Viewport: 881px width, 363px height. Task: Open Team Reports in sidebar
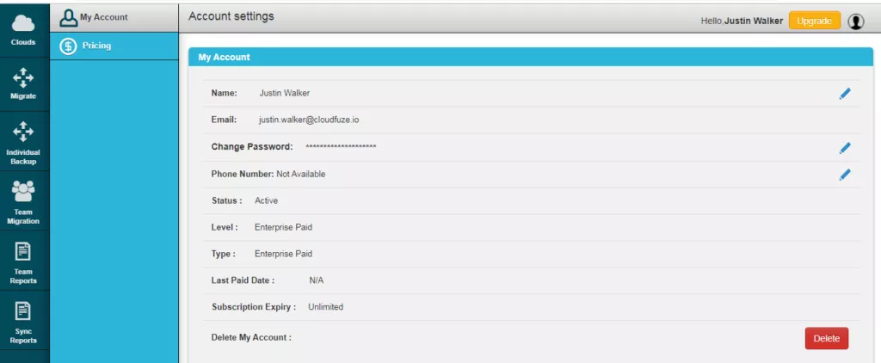23,261
